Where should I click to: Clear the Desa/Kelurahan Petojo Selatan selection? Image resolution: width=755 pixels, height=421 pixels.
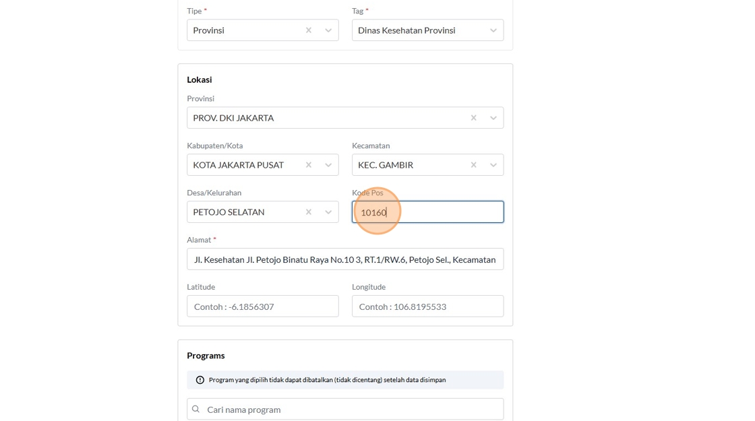pos(309,212)
